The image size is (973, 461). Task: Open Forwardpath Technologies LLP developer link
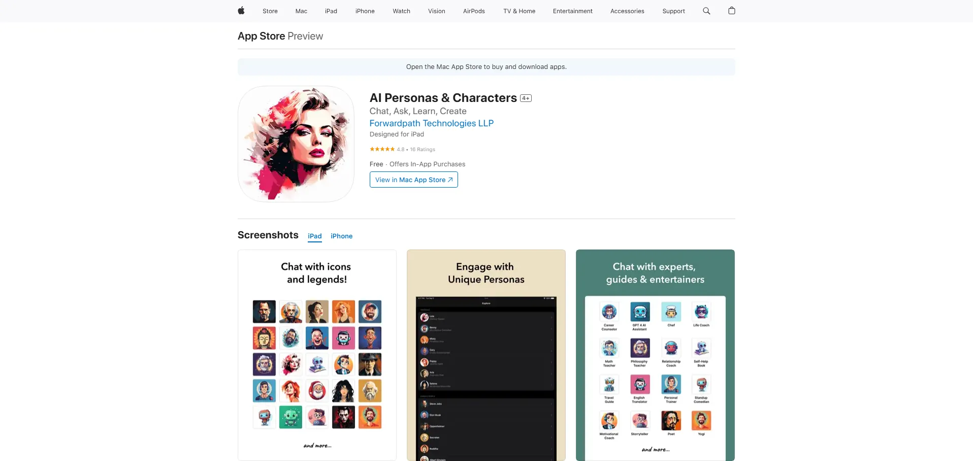point(431,123)
